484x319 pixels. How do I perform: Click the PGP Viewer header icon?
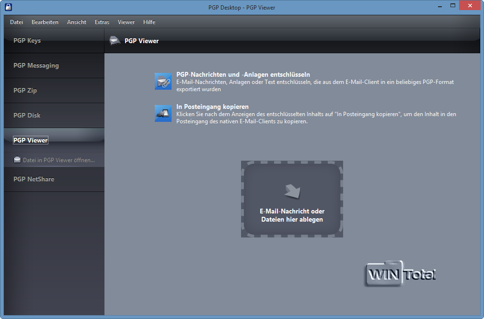[115, 41]
